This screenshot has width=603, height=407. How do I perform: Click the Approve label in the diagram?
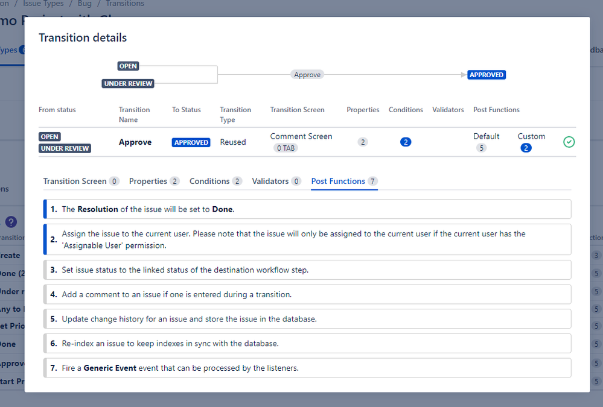[x=307, y=75]
